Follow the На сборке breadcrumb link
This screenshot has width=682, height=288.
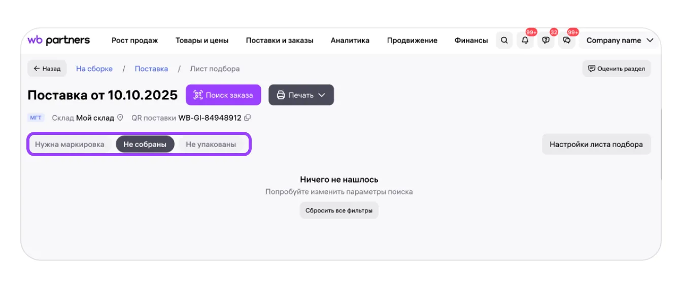[94, 69]
